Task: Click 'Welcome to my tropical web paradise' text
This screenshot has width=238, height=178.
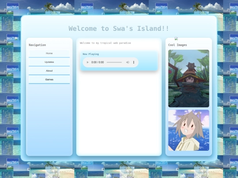Action: (105, 43)
